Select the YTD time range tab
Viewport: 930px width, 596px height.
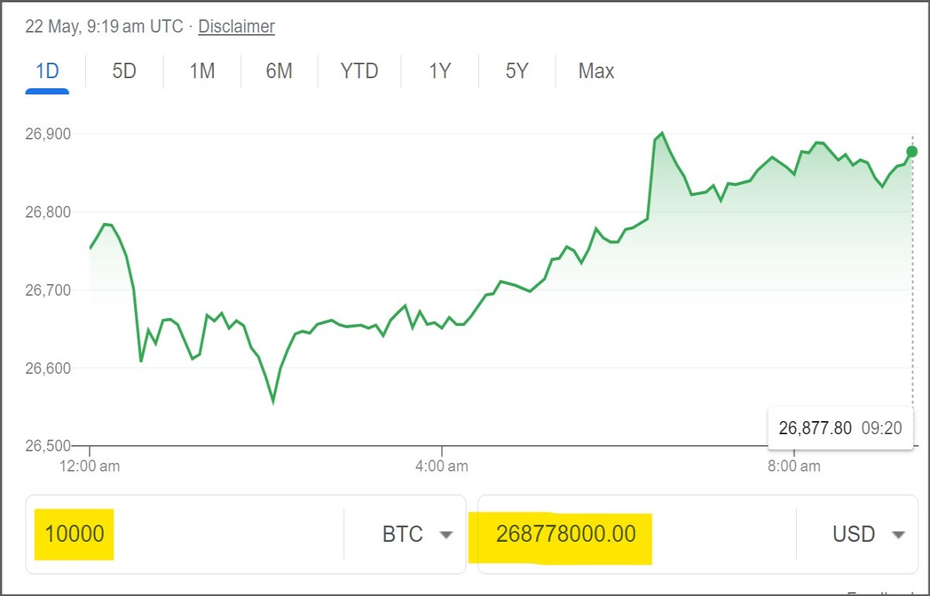pos(360,71)
